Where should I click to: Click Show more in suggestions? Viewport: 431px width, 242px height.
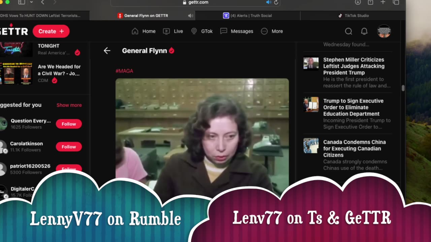coord(69,105)
